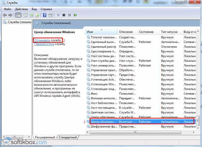Click the Pause service icon

[x=70, y=15]
